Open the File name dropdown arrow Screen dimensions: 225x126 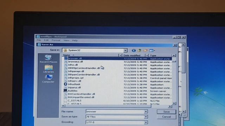146,111
